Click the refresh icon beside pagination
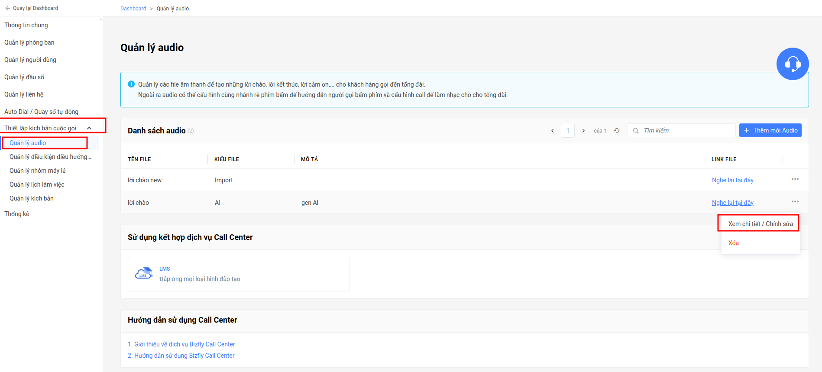Image resolution: width=822 pixels, height=372 pixels. tap(617, 130)
